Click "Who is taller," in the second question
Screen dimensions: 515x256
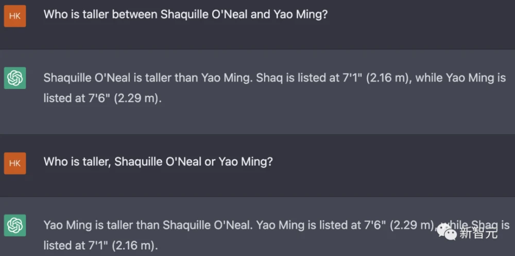(x=77, y=162)
